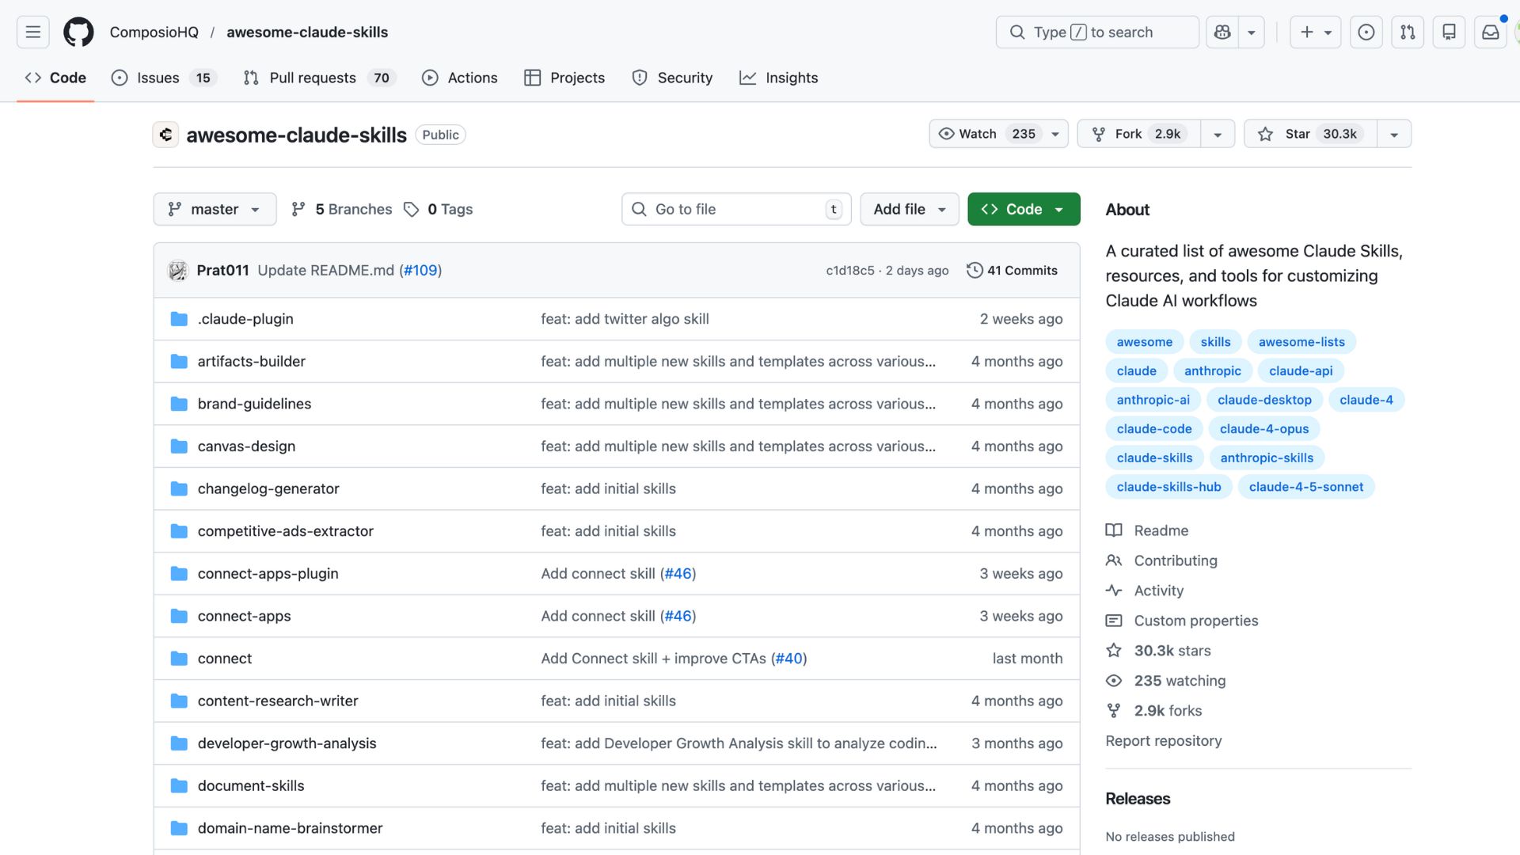Expand the star lists dropdown arrow

1394,135
